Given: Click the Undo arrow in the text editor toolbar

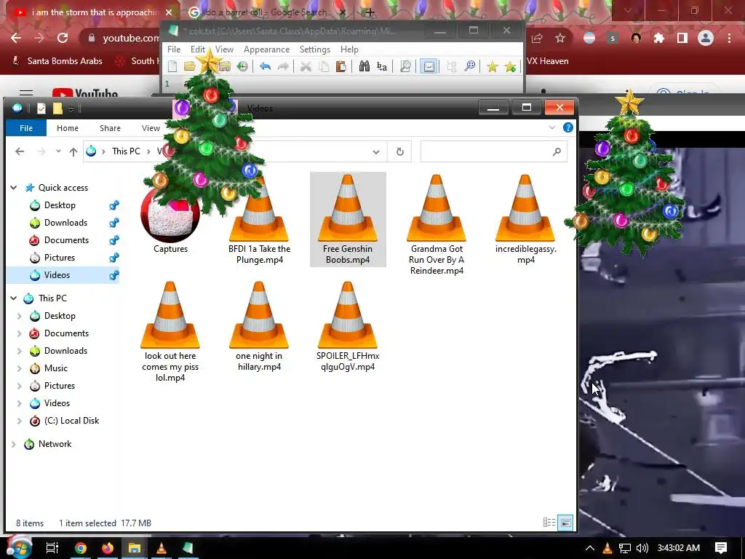Looking at the screenshot, I should coord(265,66).
